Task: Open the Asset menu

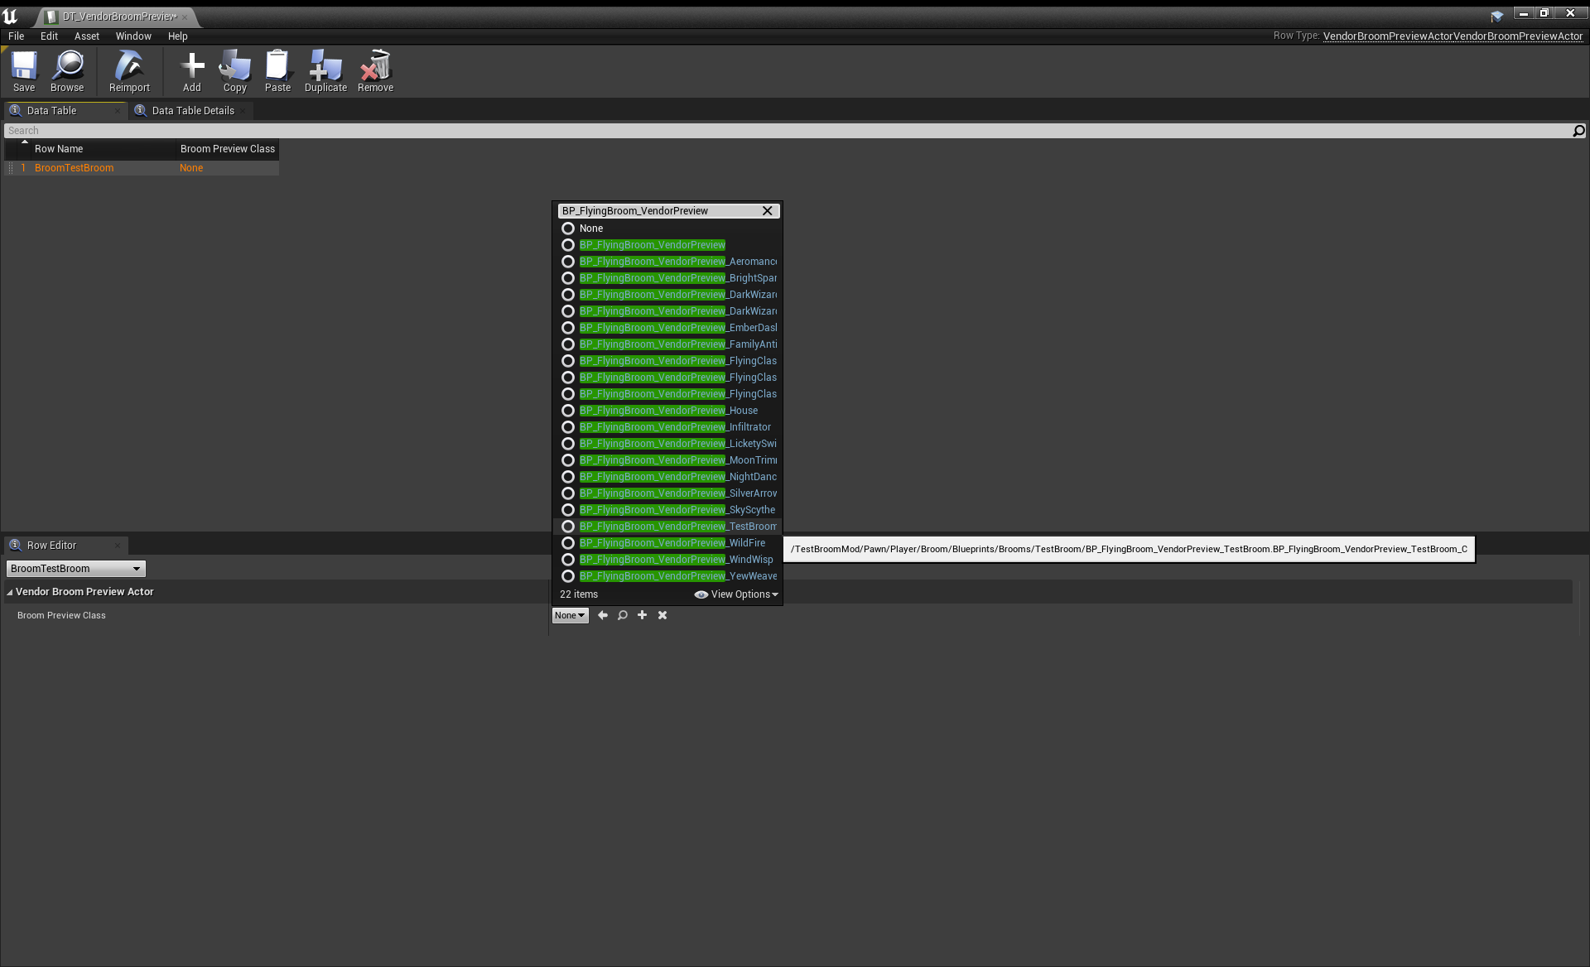Action: [x=86, y=36]
